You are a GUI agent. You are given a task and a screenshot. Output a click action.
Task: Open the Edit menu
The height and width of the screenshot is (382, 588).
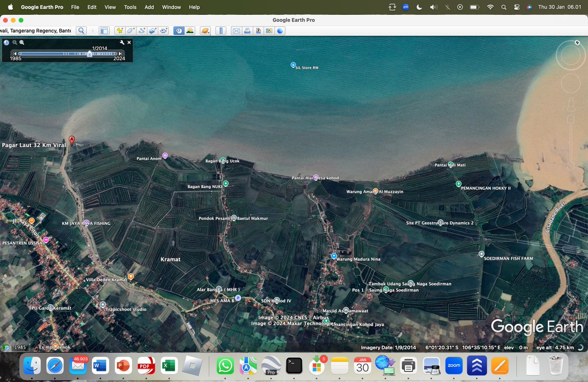[92, 7]
